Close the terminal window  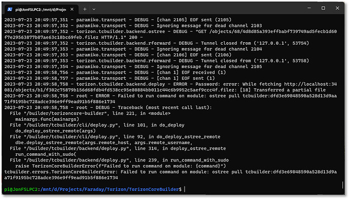coord(337,8)
